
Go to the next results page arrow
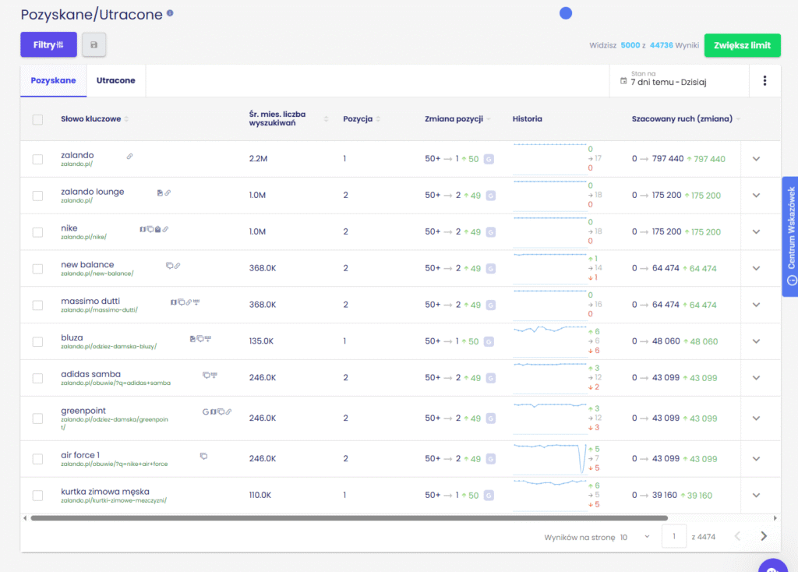764,536
